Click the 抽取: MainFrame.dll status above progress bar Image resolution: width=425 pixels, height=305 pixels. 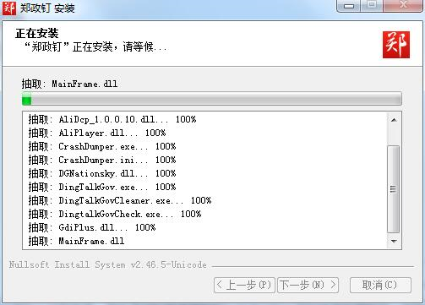pos(69,84)
